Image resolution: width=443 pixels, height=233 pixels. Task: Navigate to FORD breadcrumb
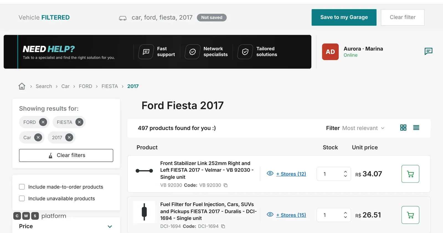pos(85,86)
